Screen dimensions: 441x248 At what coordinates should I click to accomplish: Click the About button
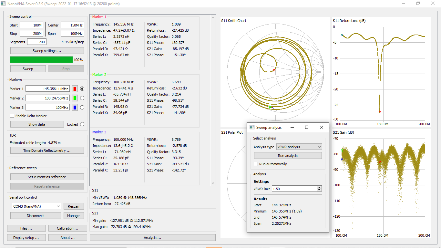pyautogui.click(x=67, y=238)
